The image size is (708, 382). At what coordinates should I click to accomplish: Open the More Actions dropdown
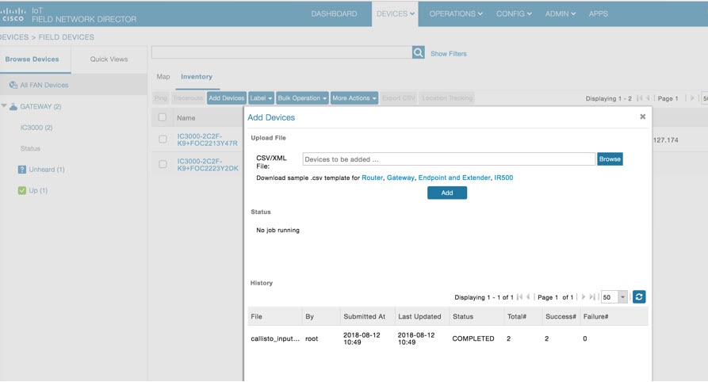coord(354,98)
